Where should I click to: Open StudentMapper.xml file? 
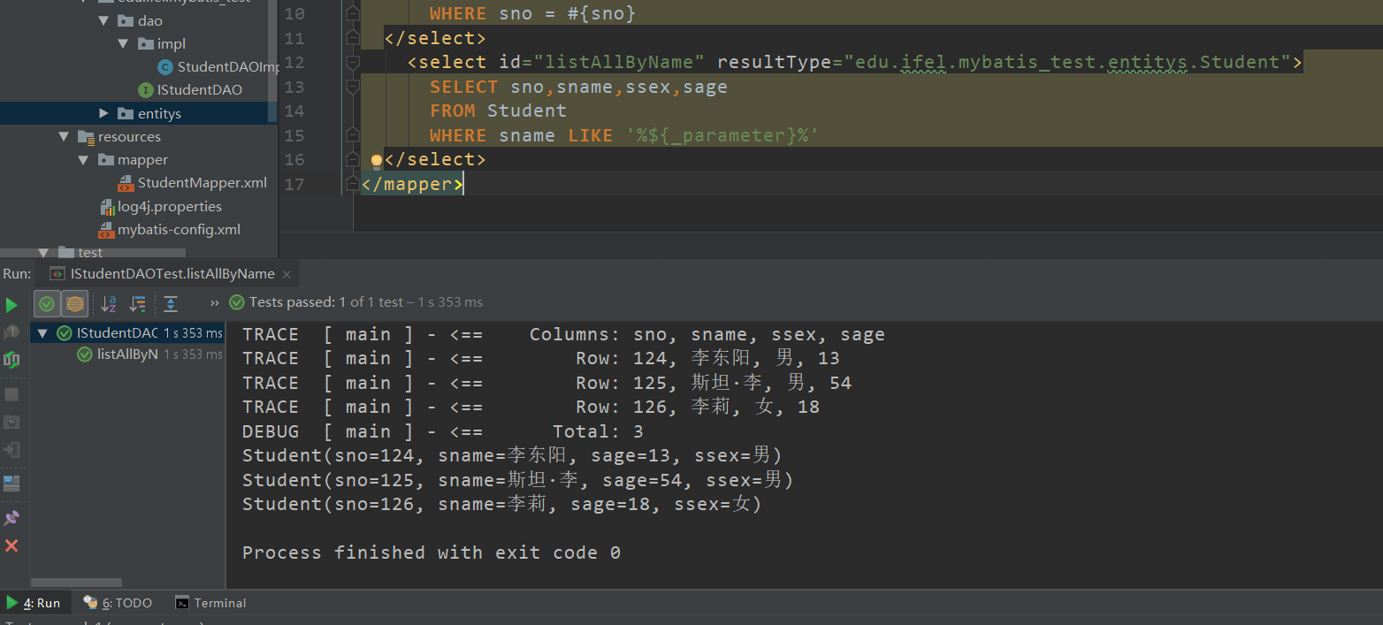click(202, 183)
